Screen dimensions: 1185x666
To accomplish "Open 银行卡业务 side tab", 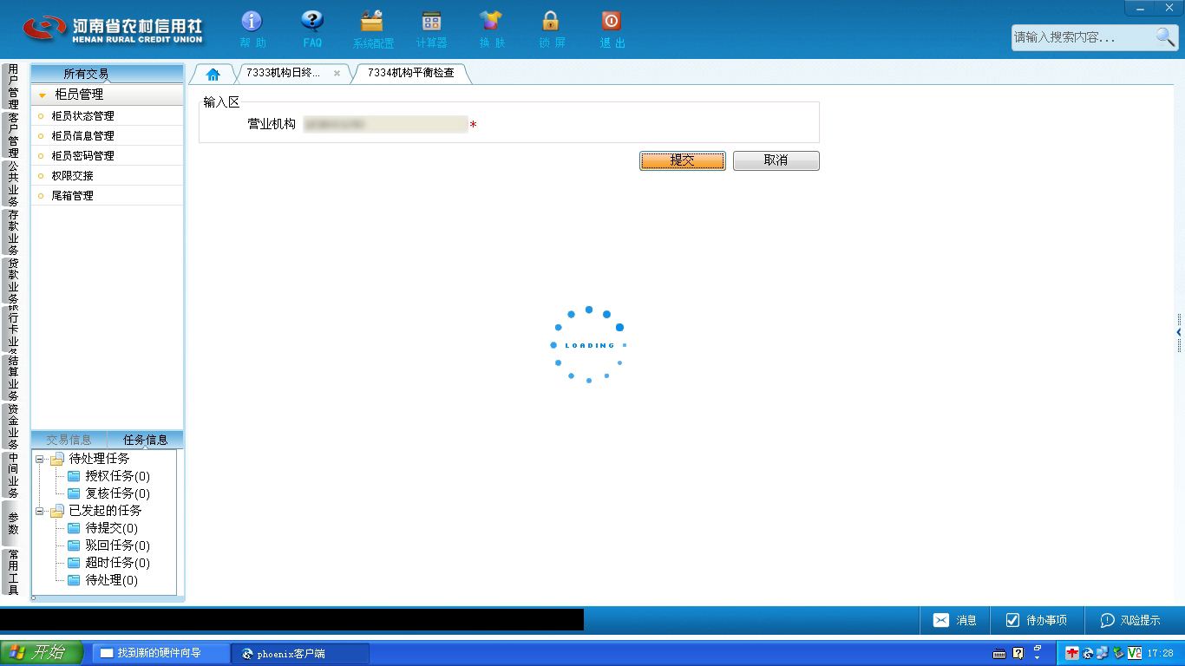I will pos(12,329).
